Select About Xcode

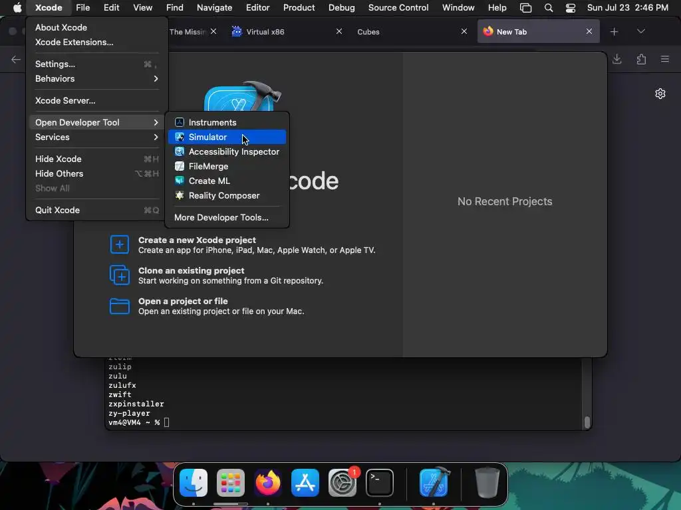pyautogui.click(x=96, y=27)
